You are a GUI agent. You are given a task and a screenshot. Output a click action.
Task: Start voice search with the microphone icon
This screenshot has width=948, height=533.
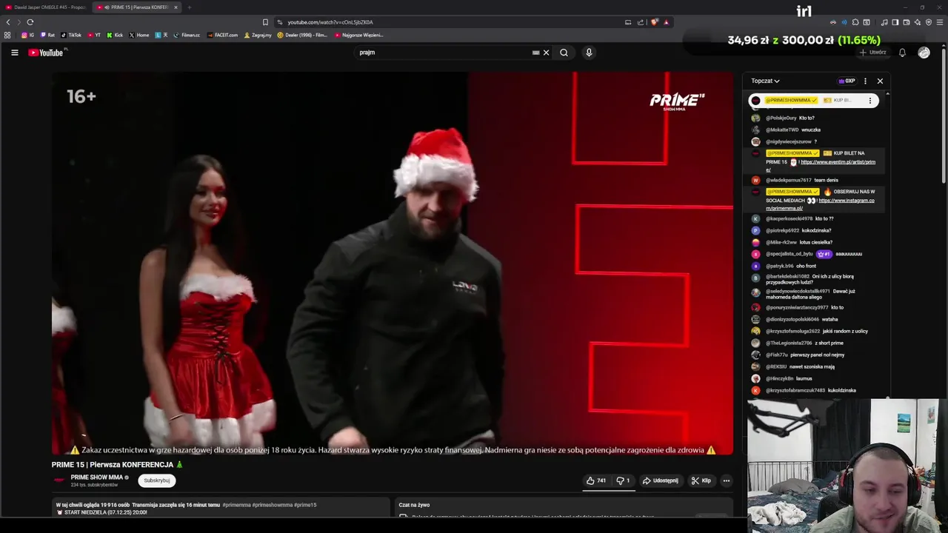[589, 53]
